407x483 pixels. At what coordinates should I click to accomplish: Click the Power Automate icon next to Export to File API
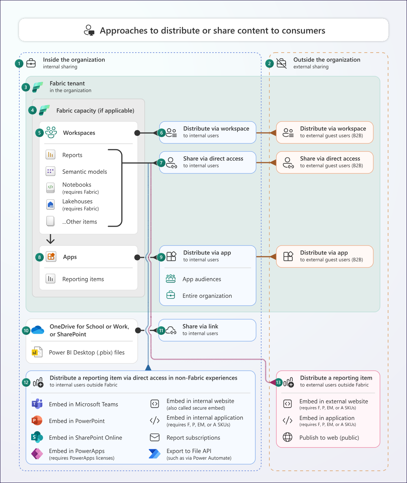pyautogui.click(x=155, y=454)
